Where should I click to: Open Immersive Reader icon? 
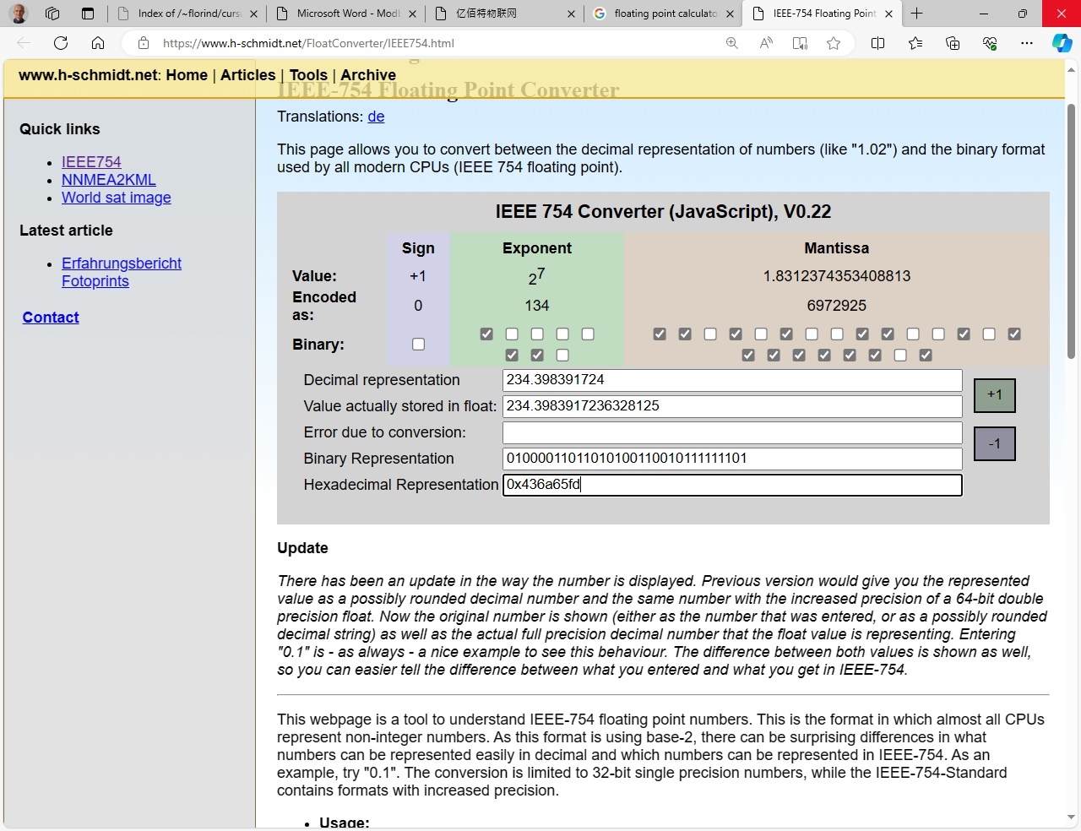(800, 43)
